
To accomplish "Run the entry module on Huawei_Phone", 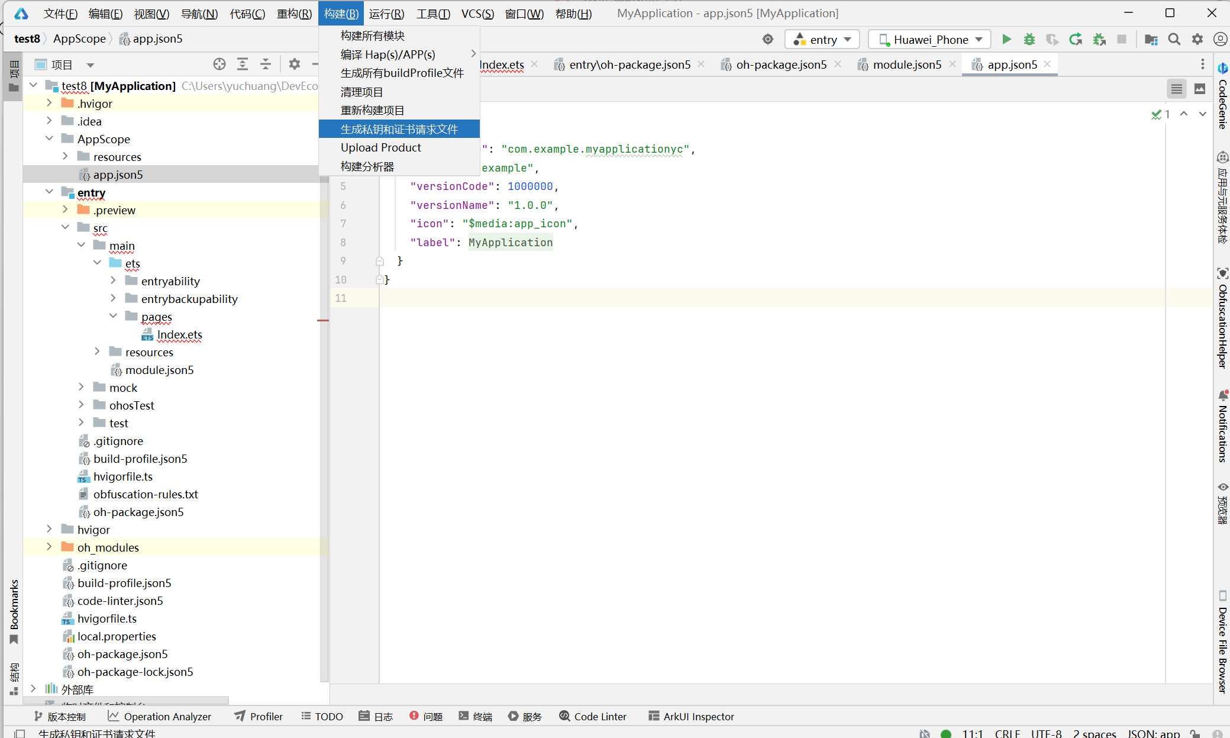I will click(1007, 39).
